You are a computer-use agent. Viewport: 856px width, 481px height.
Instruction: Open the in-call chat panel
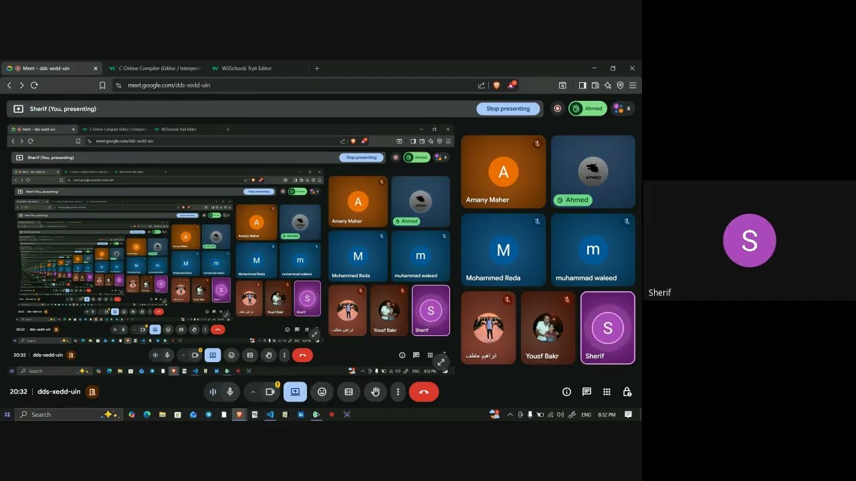pyautogui.click(x=586, y=392)
